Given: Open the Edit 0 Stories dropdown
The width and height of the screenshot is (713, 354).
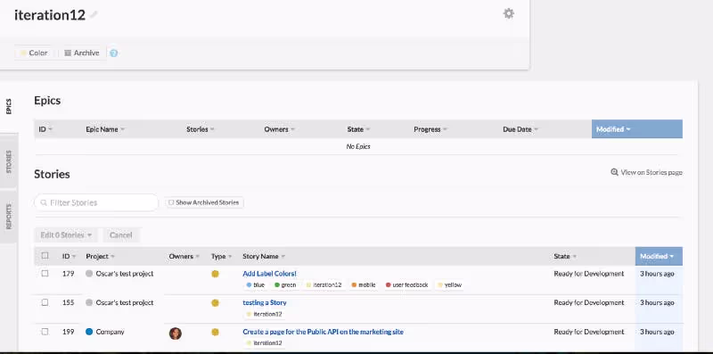Looking at the screenshot, I should [x=66, y=235].
